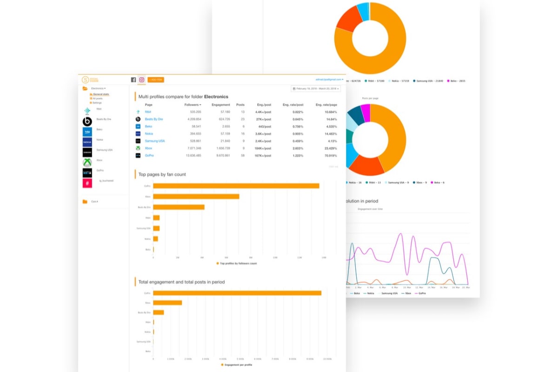Viewport: 558px width, 372px height.
Task: Click the Samsung USA logo in sidebar
Action: (x=87, y=152)
